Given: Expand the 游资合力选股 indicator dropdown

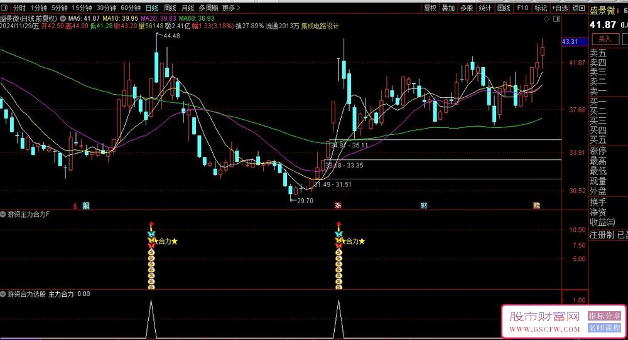Looking at the screenshot, I should 3,294.
